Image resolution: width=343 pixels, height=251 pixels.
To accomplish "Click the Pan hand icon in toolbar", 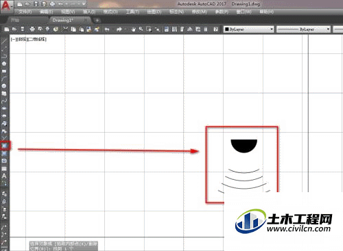I will (133, 29).
